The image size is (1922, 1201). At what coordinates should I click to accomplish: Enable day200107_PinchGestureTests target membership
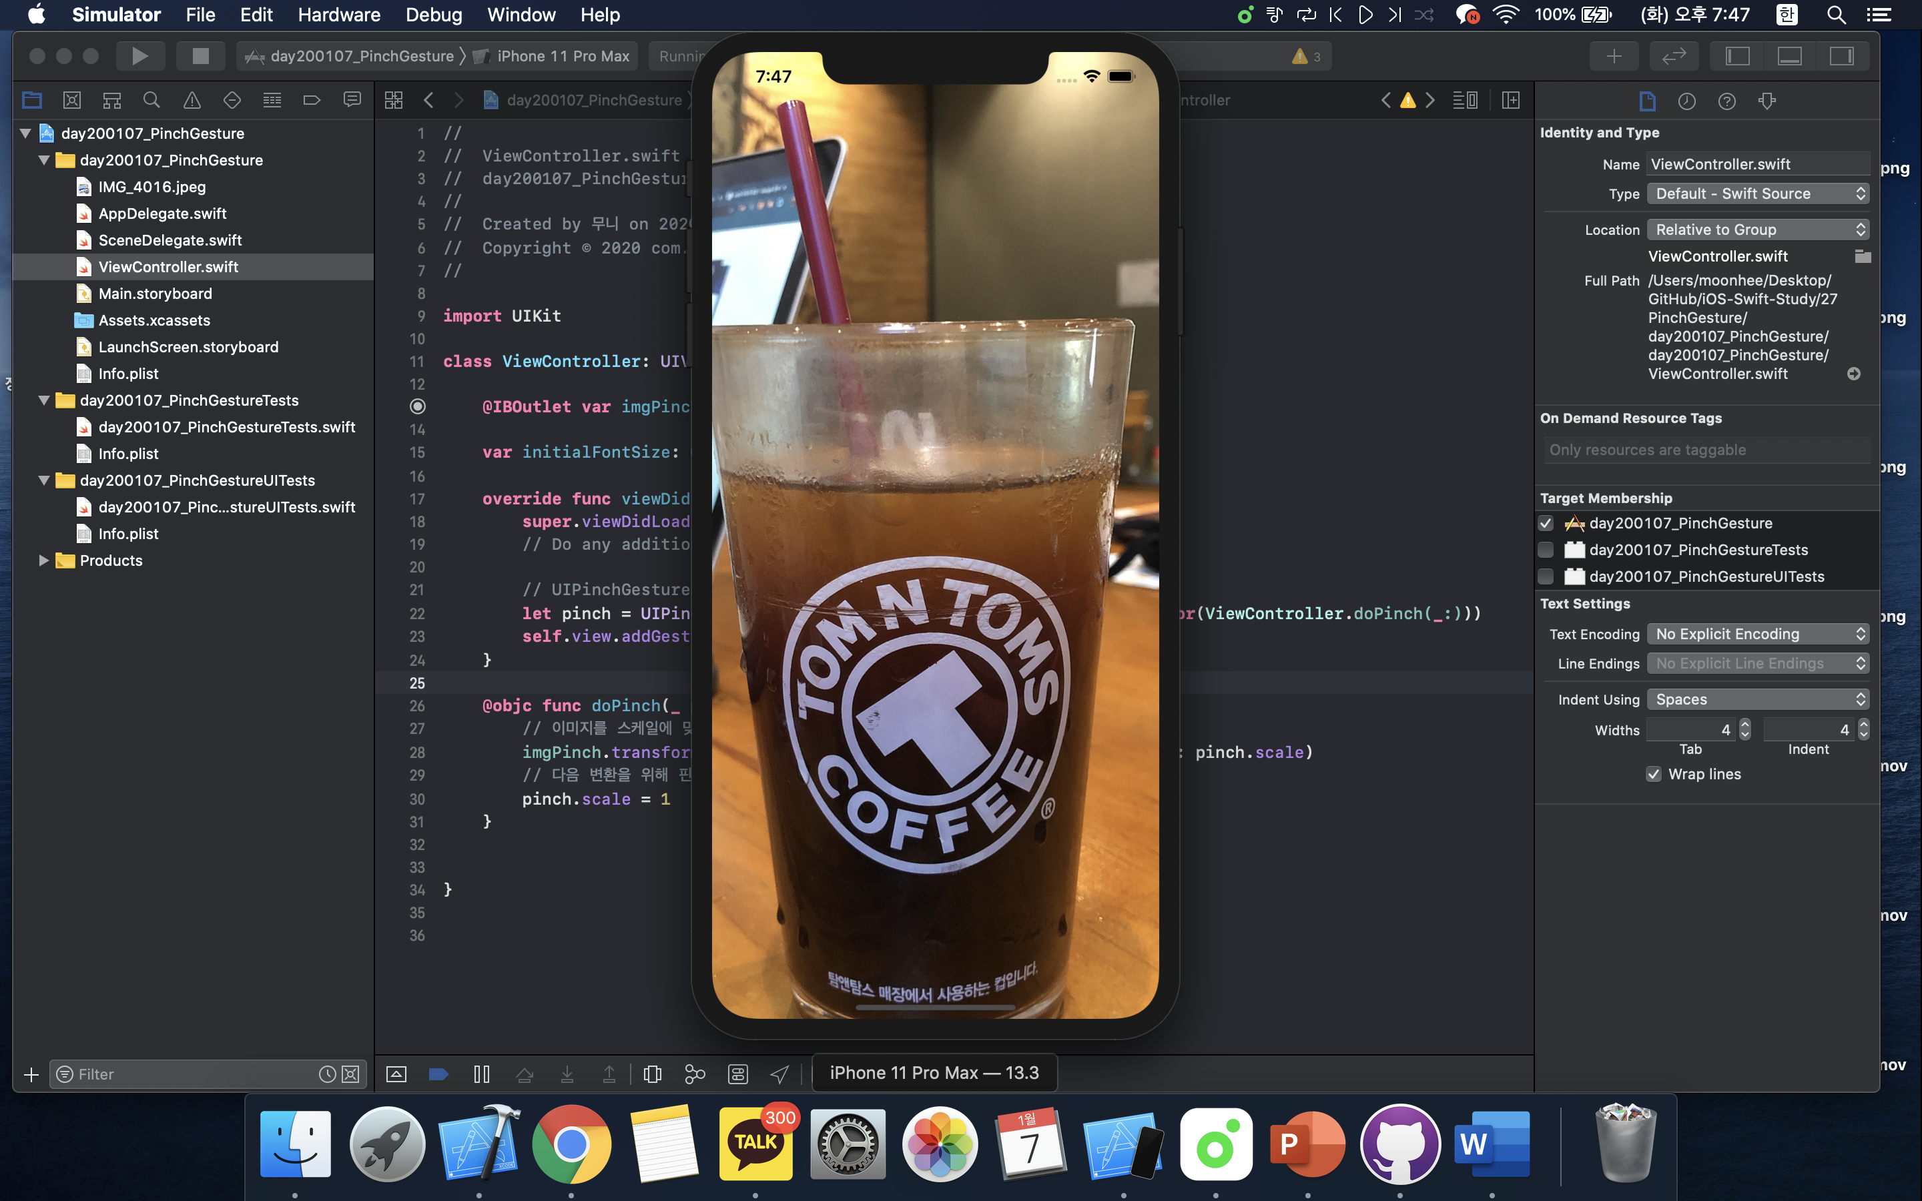1546,550
